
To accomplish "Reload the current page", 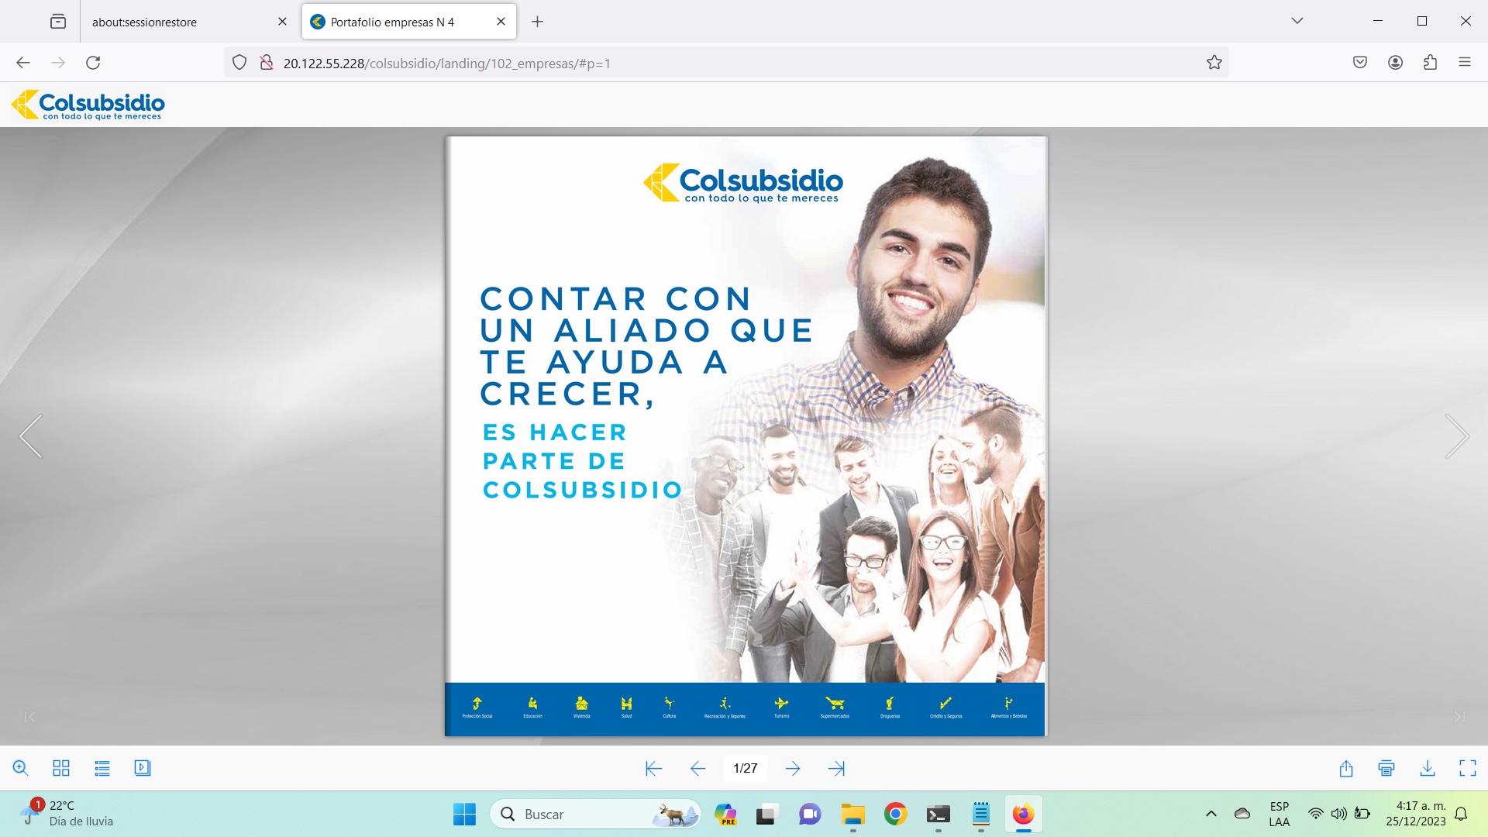I will coord(93,63).
